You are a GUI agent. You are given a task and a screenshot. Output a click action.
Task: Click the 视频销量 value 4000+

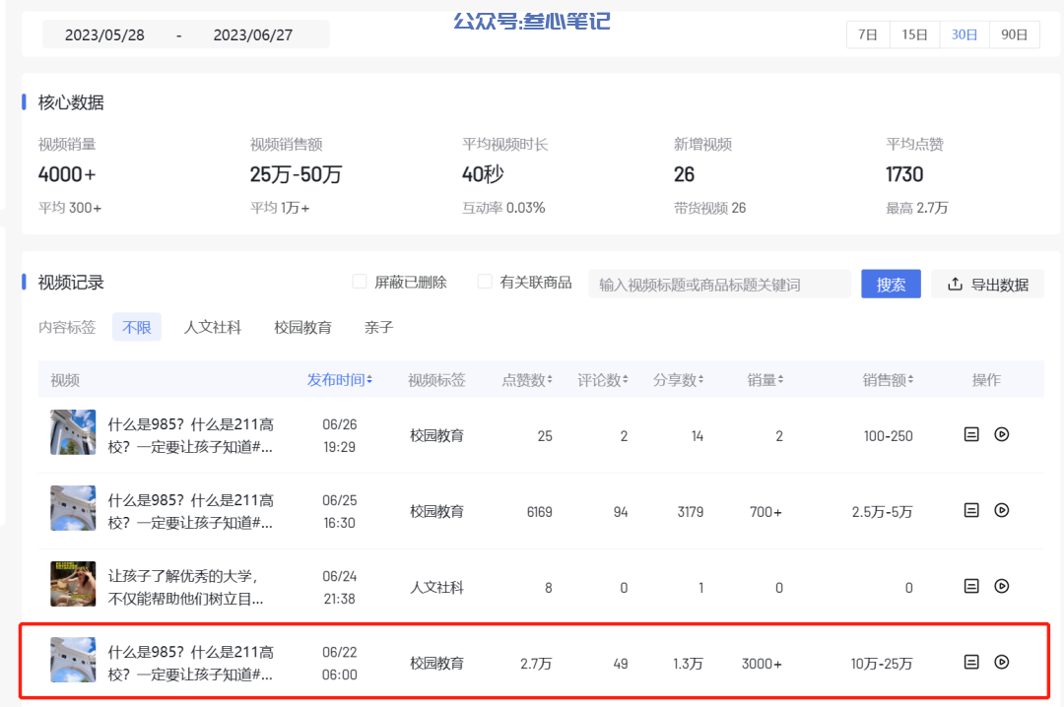click(x=67, y=174)
